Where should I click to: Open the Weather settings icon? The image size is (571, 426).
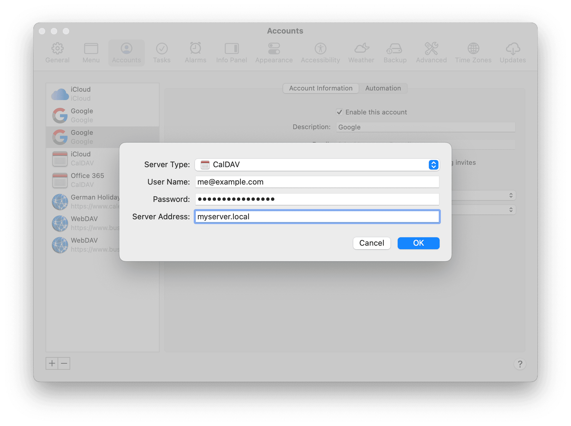tap(361, 52)
